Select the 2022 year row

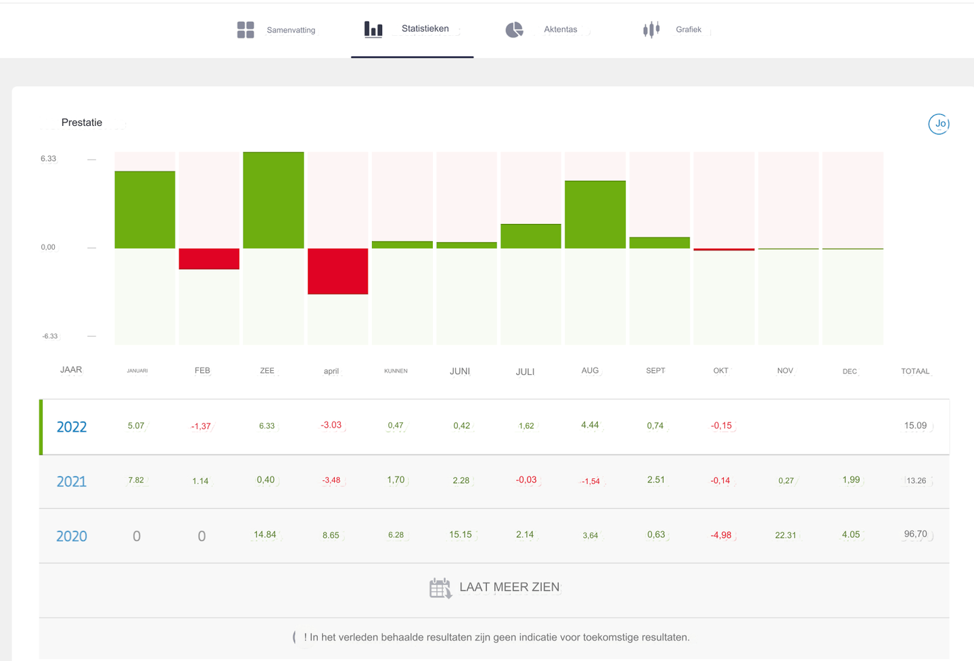pyautogui.click(x=72, y=427)
